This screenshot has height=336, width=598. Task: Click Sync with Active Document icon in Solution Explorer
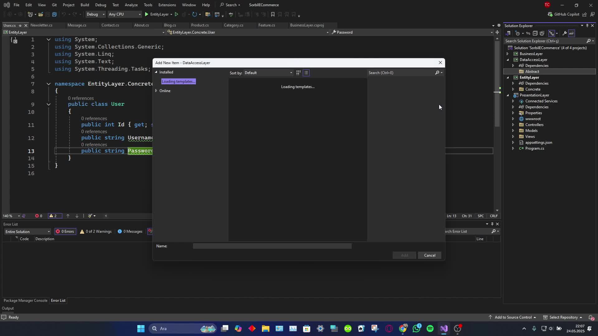(x=528, y=33)
